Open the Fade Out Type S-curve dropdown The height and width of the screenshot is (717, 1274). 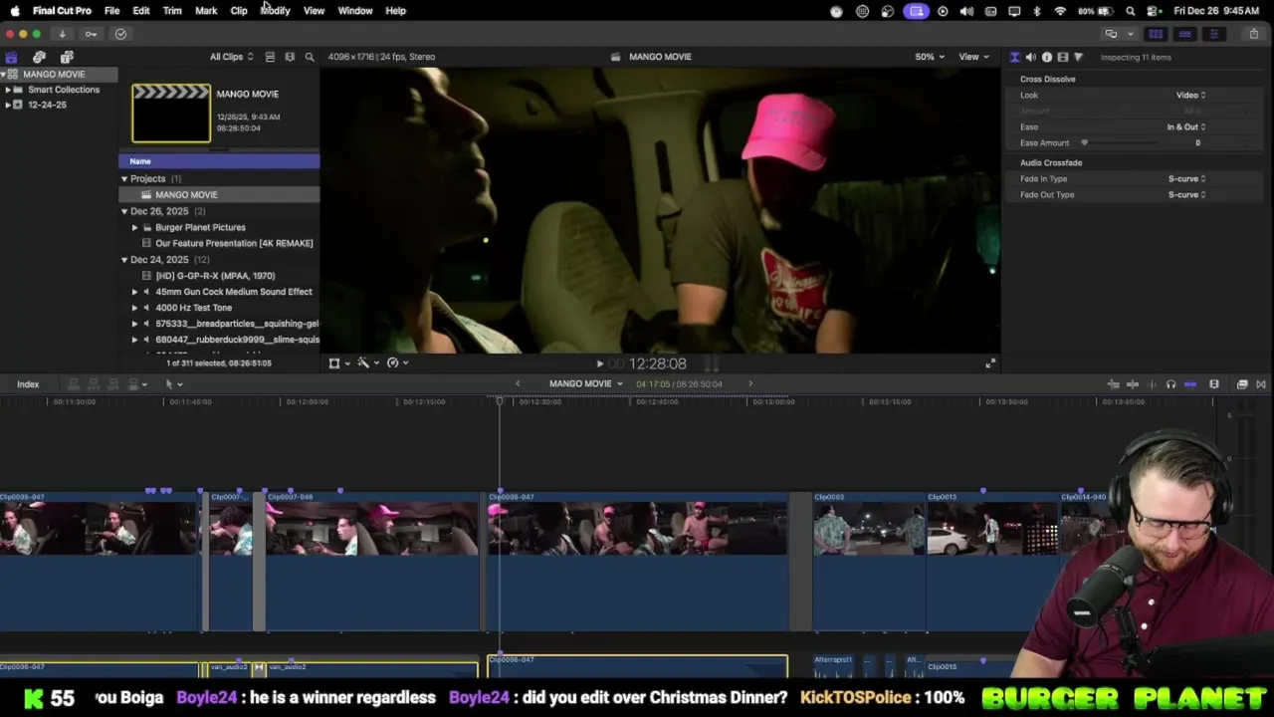[x=1186, y=194]
